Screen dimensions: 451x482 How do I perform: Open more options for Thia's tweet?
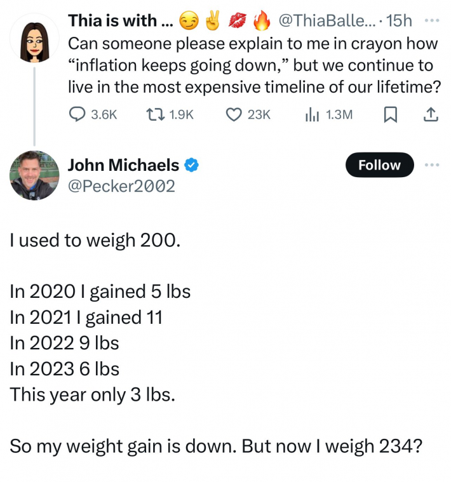pyautogui.click(x=432, y=20)
